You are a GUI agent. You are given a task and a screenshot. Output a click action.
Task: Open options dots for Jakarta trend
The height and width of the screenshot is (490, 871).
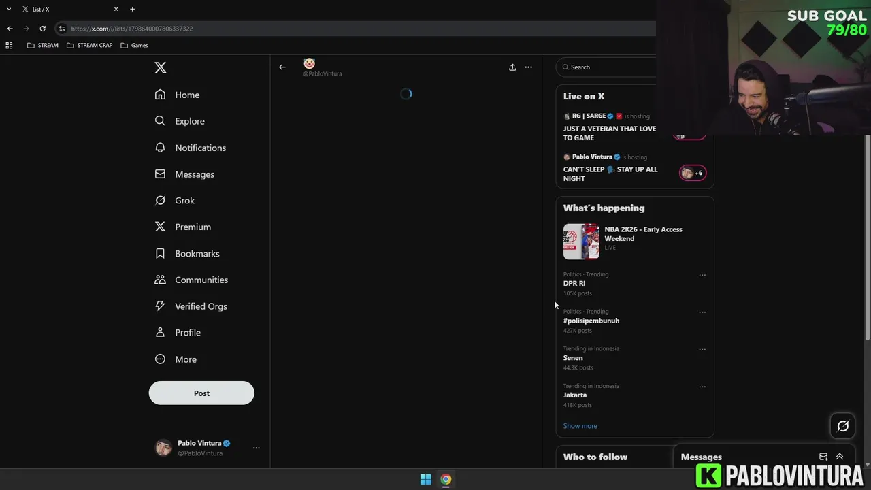click(x=702, y=387)
